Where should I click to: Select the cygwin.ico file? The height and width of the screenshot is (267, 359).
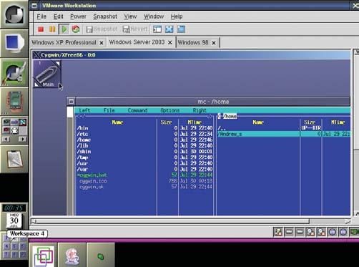point(144,181)
